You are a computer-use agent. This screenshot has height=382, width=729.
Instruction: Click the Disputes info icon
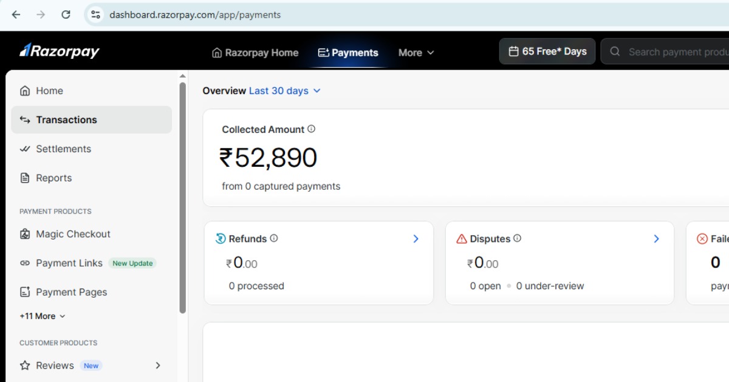point(517,239)
